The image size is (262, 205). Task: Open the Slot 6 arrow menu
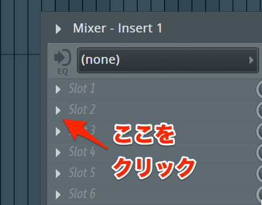point(58,195)
